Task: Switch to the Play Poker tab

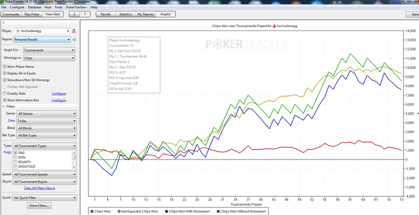Action: click(x=32, y=14)
